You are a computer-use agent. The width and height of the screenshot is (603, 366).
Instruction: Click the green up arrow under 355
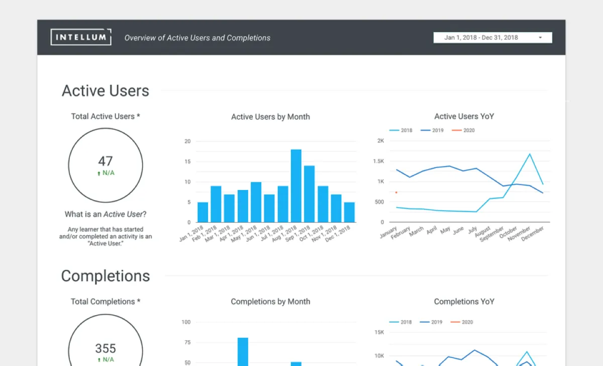coord(99,360)
